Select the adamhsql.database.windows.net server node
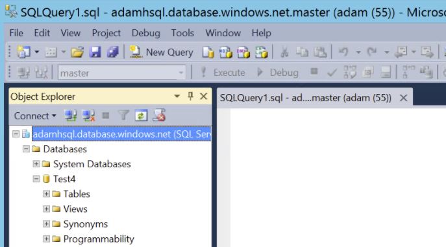Viewport: 446px width, 247px height. click(x=121, y=134)
